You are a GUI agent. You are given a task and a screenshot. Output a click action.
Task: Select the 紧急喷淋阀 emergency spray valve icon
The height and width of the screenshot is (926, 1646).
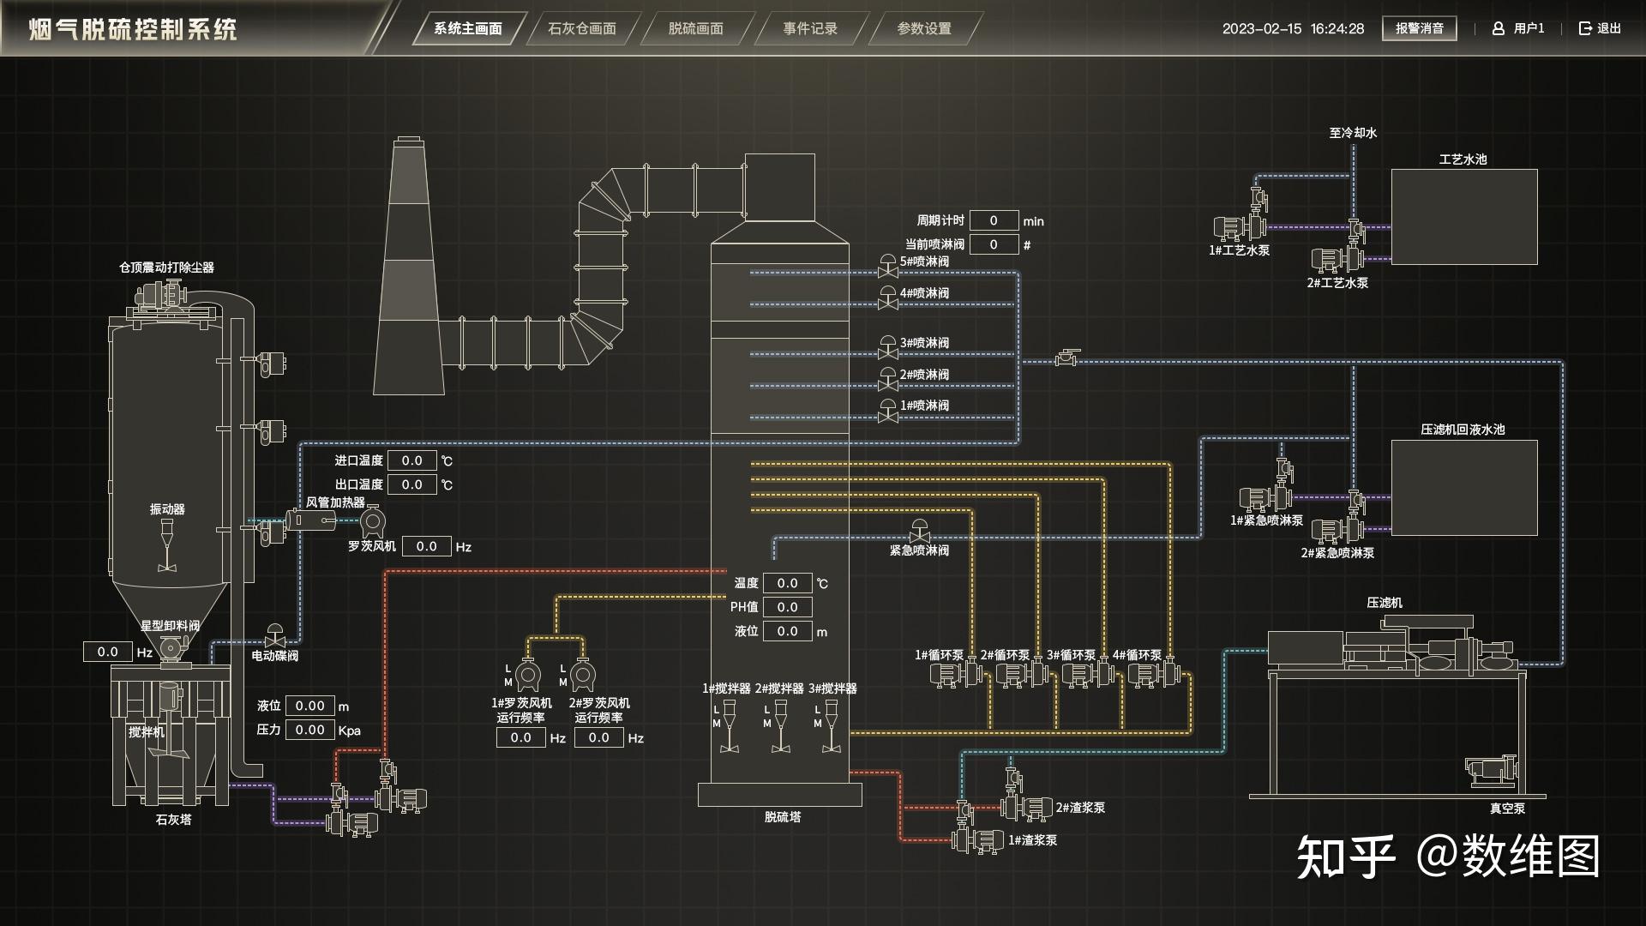pos(919,532)
